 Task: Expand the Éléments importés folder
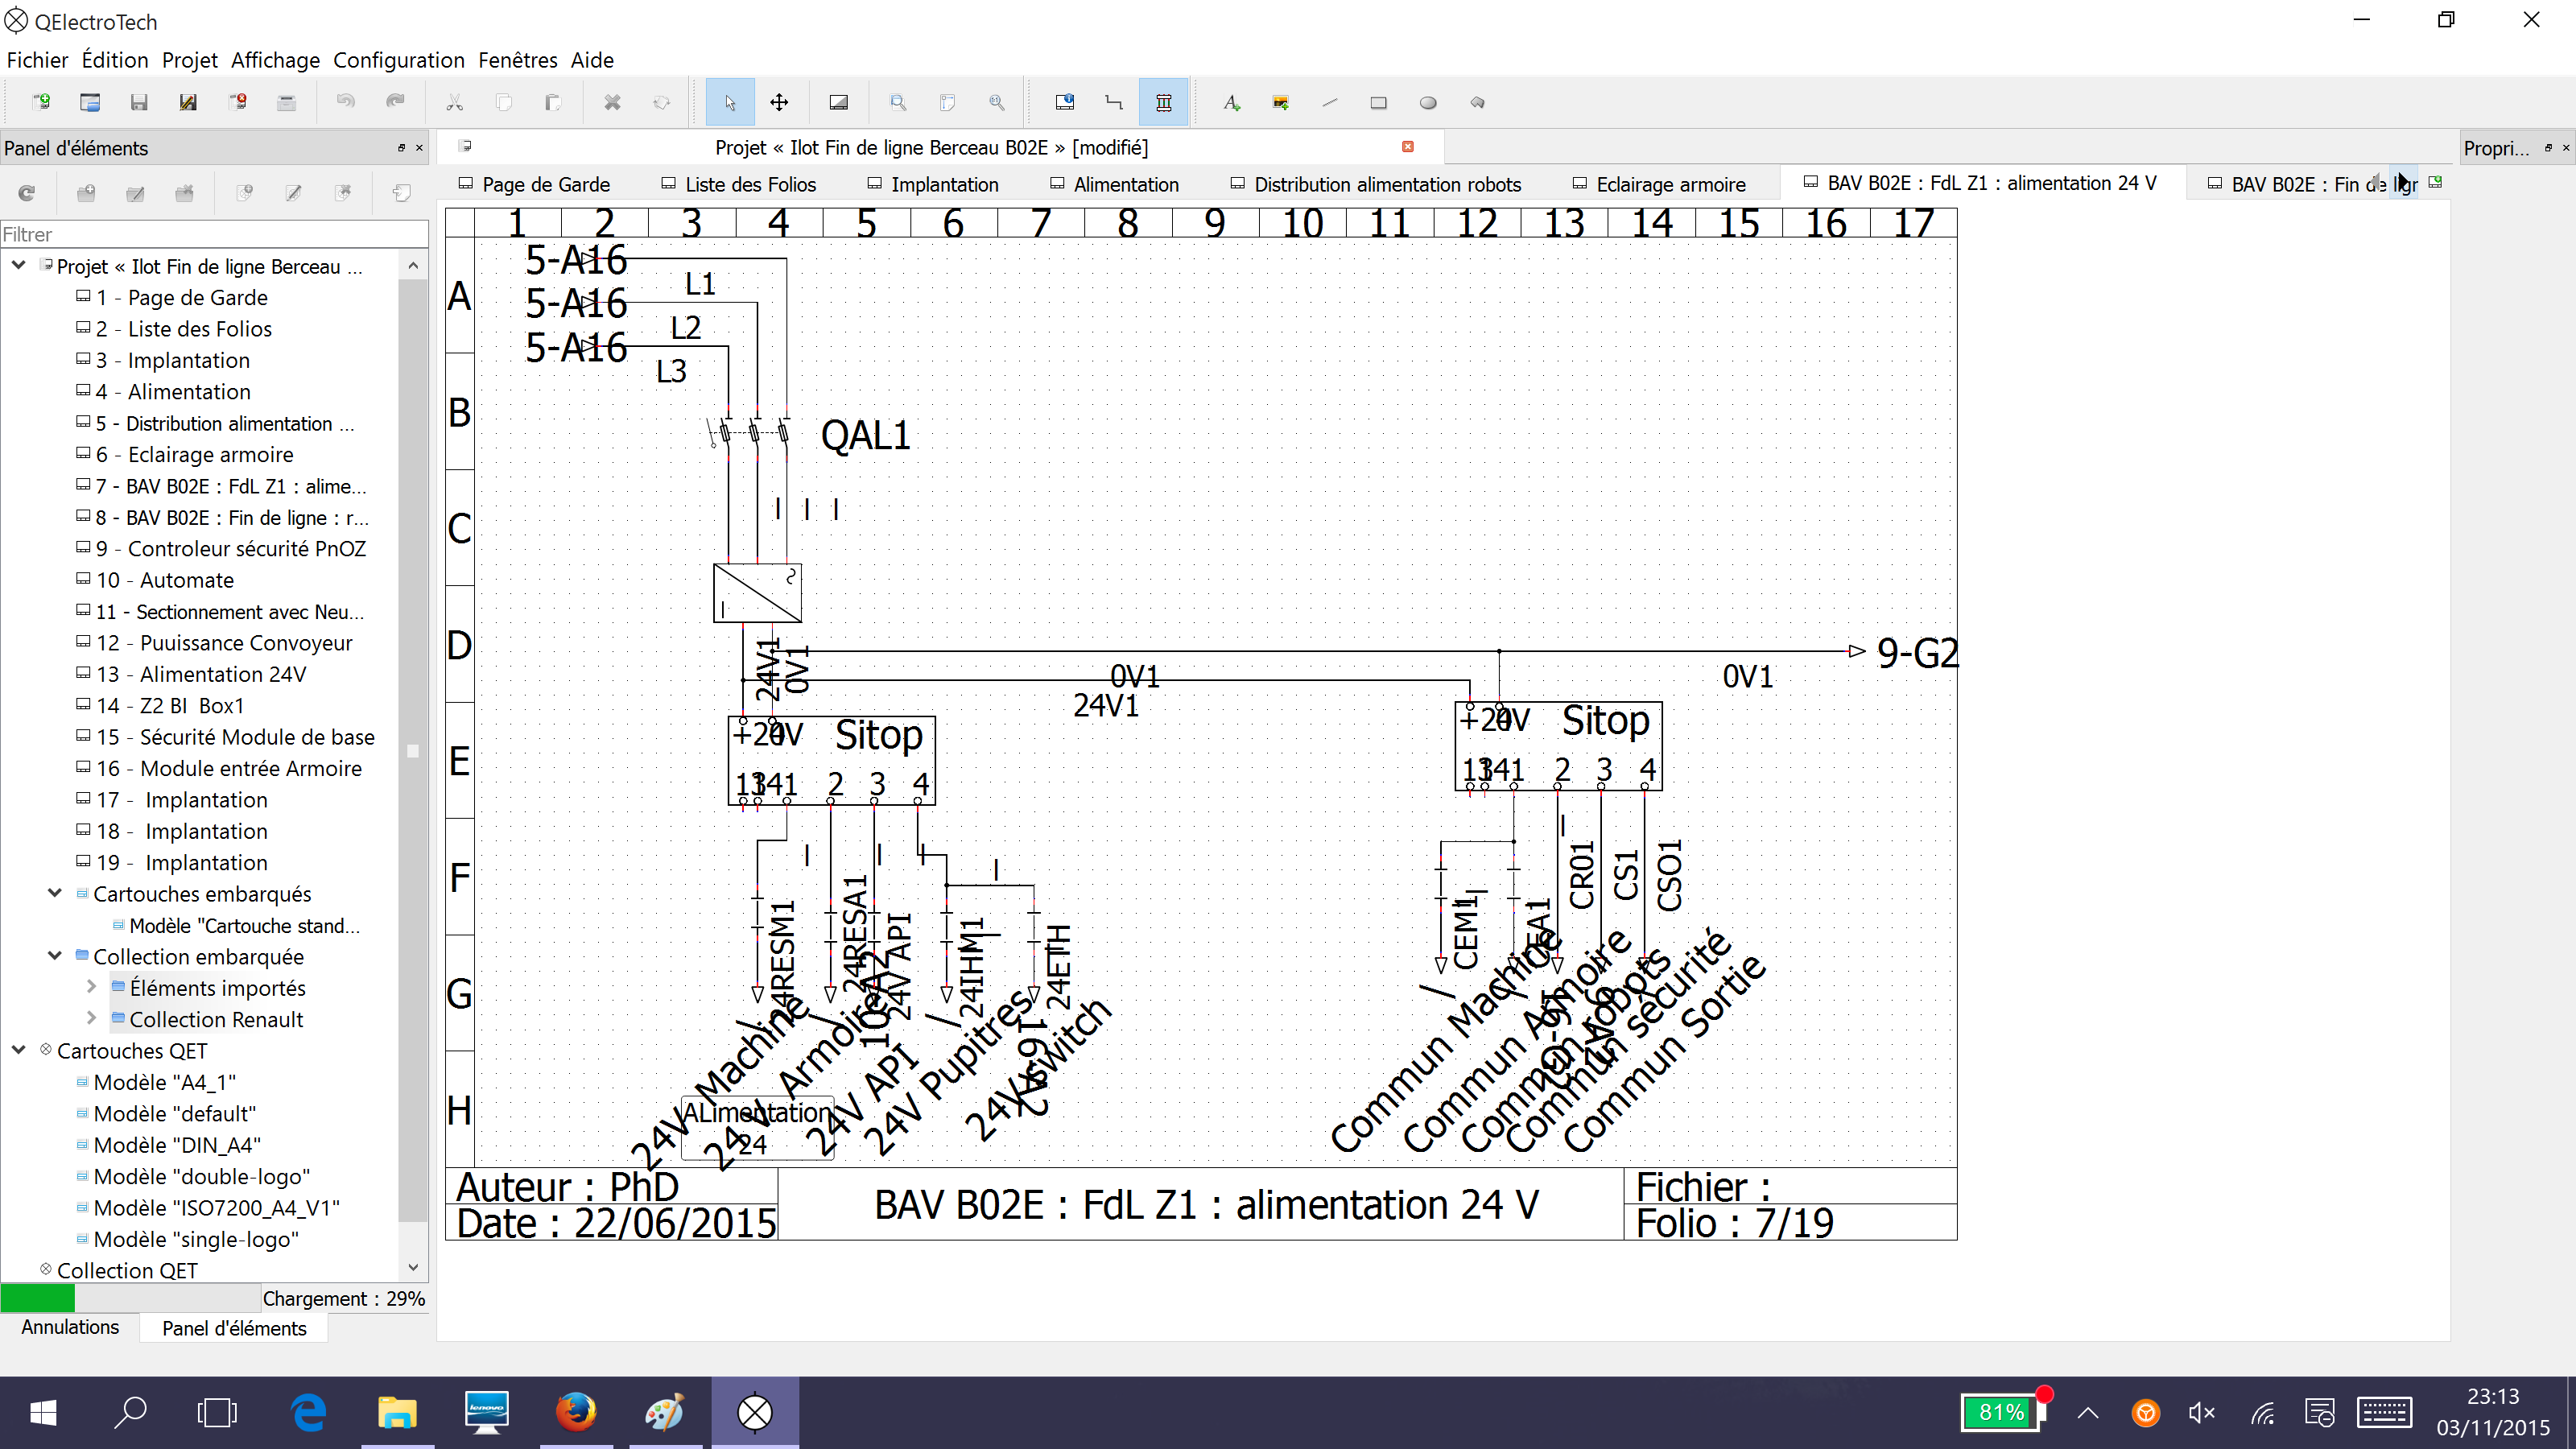91,987
